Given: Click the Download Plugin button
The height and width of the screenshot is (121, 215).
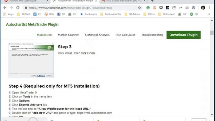Looking at the screenshot, I should (183, 35).
